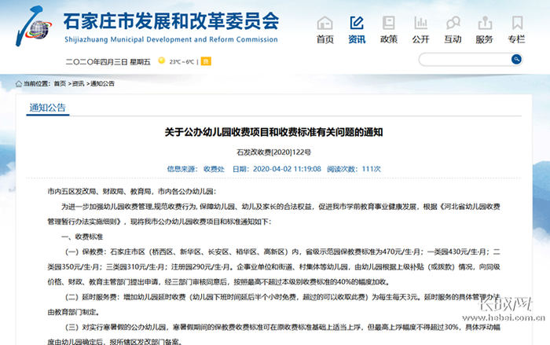Open the 互动 menu label
Screen dimensions: 550x345
tap(453, 39)
